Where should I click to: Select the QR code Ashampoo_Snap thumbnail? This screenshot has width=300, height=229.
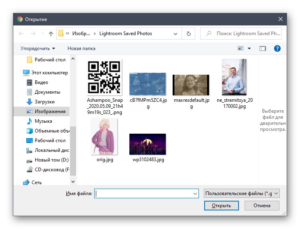104,77
